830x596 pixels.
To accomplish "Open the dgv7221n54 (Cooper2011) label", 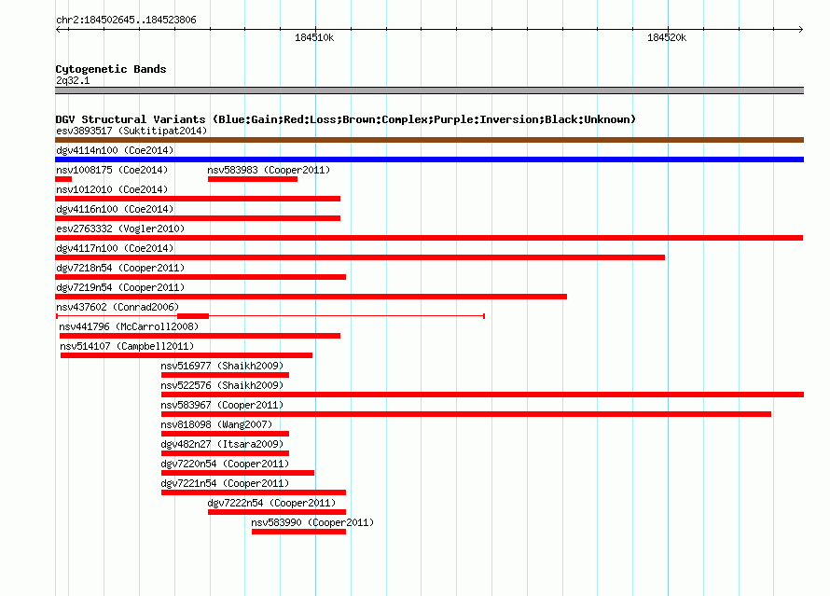I will 225,483.
